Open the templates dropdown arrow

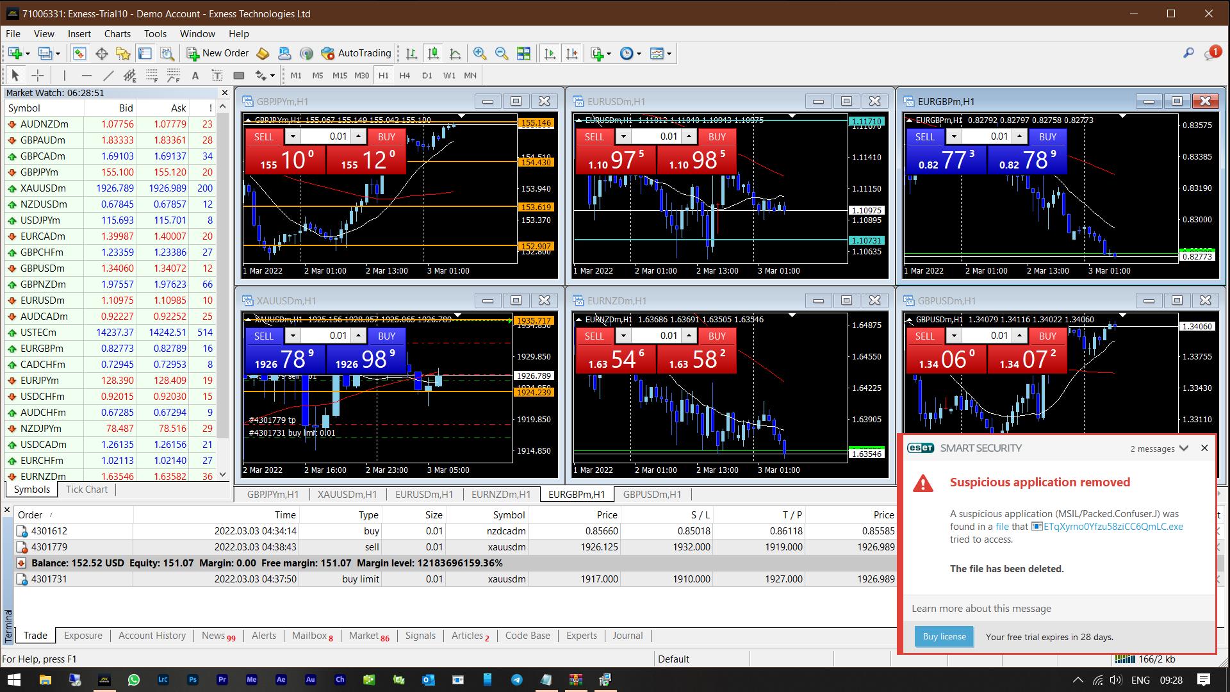pos(669,54)
